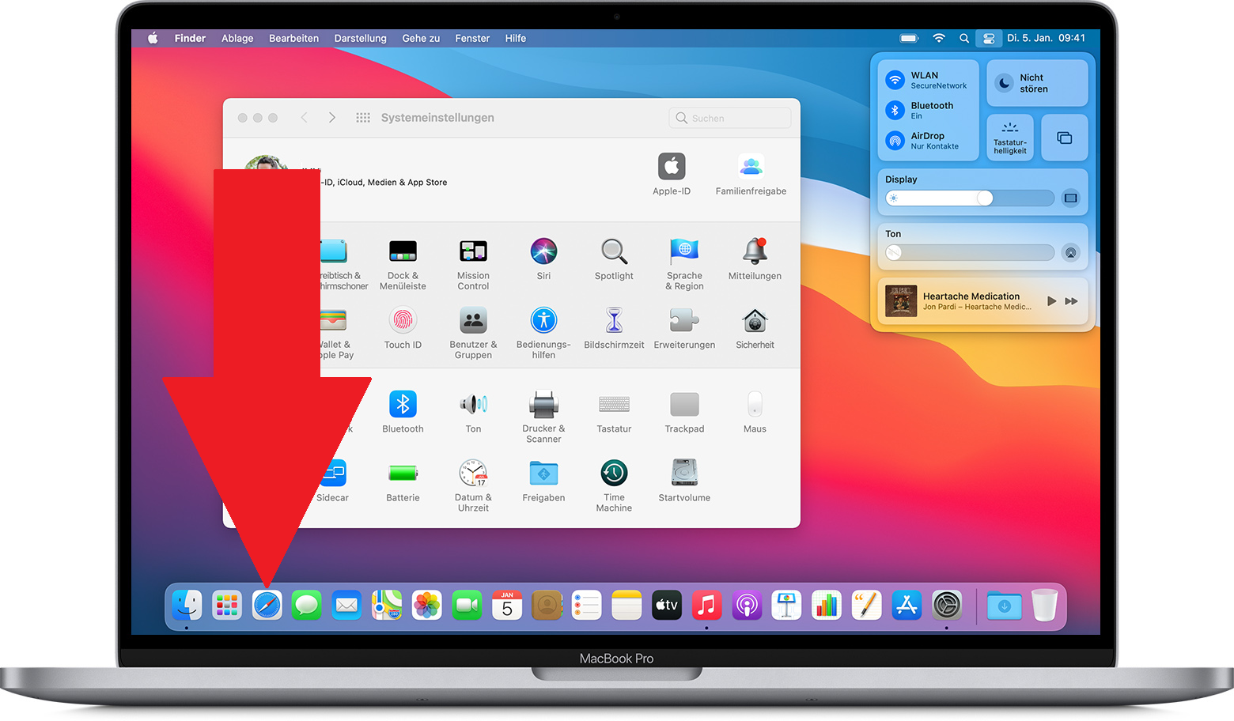Open the Ablage menu
This screenshot has width=1234, height=721.
(237, 38)
